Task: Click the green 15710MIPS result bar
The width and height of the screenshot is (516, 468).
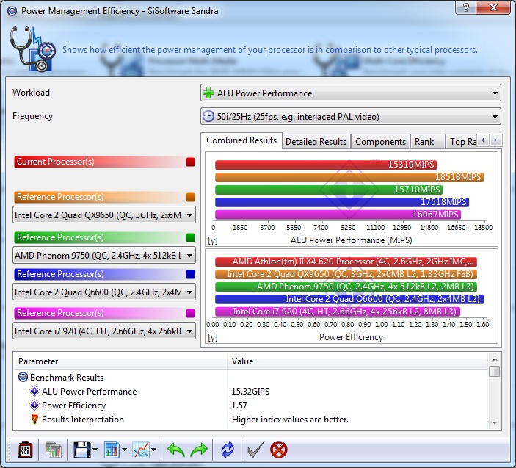Action: click(329, 190)
